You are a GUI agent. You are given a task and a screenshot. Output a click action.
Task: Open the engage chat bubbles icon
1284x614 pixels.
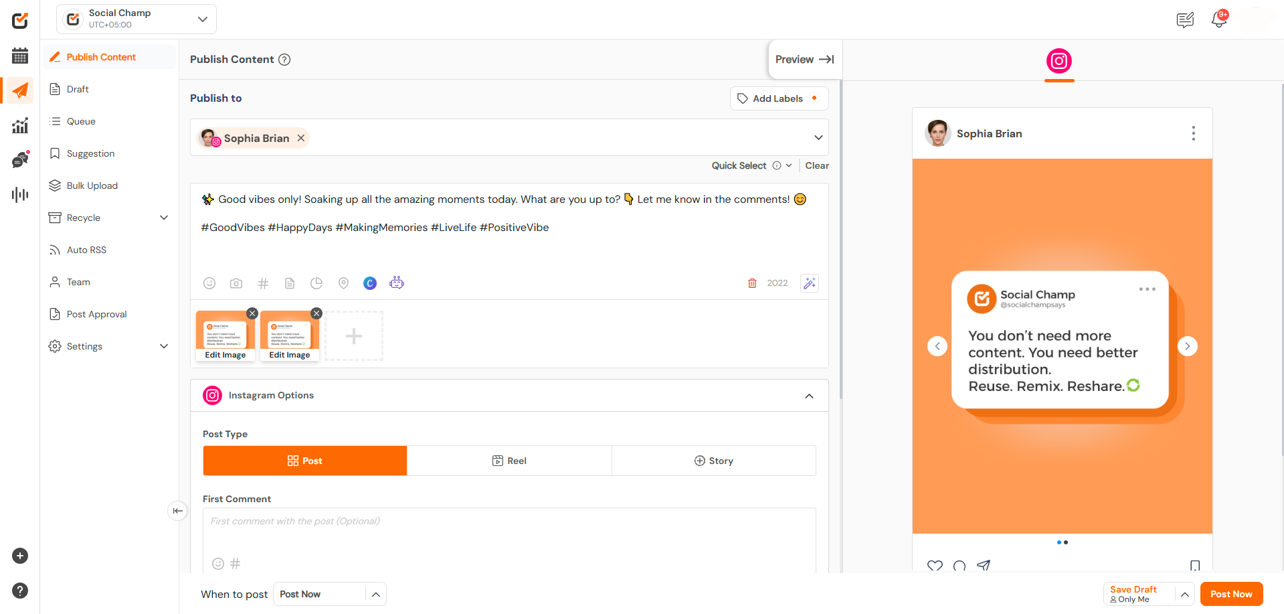pyautogui.click(x=20, y=159)
